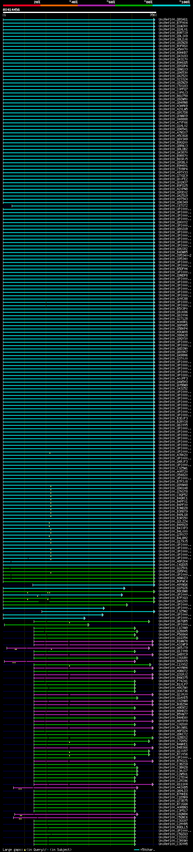Screen dimensions: 193x852
Task: Open hit UniRef100_Q8SAG1
Action: tap(173, 20)
